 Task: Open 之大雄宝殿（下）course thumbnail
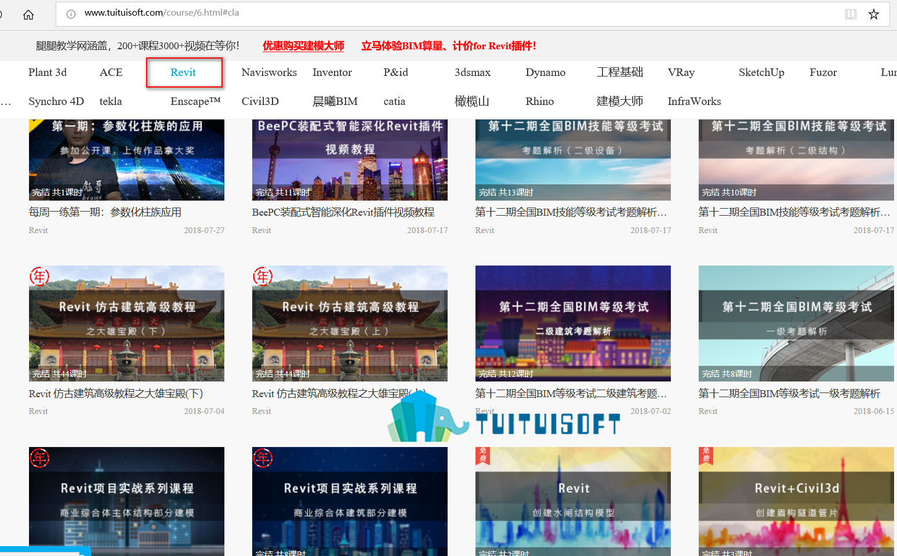click(x=126, y=324)
